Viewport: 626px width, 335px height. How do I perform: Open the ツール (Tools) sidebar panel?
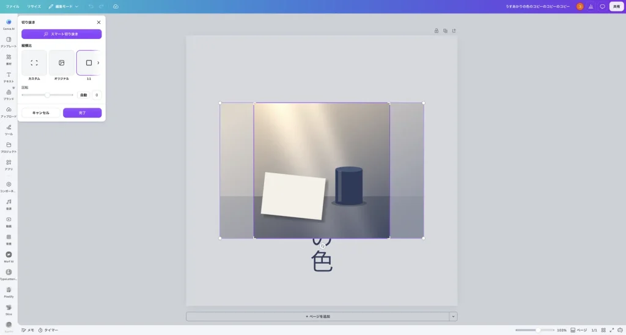point(9,129)
